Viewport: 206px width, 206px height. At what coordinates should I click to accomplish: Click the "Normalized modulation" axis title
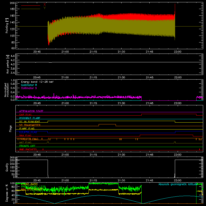(x=6, y=90)
